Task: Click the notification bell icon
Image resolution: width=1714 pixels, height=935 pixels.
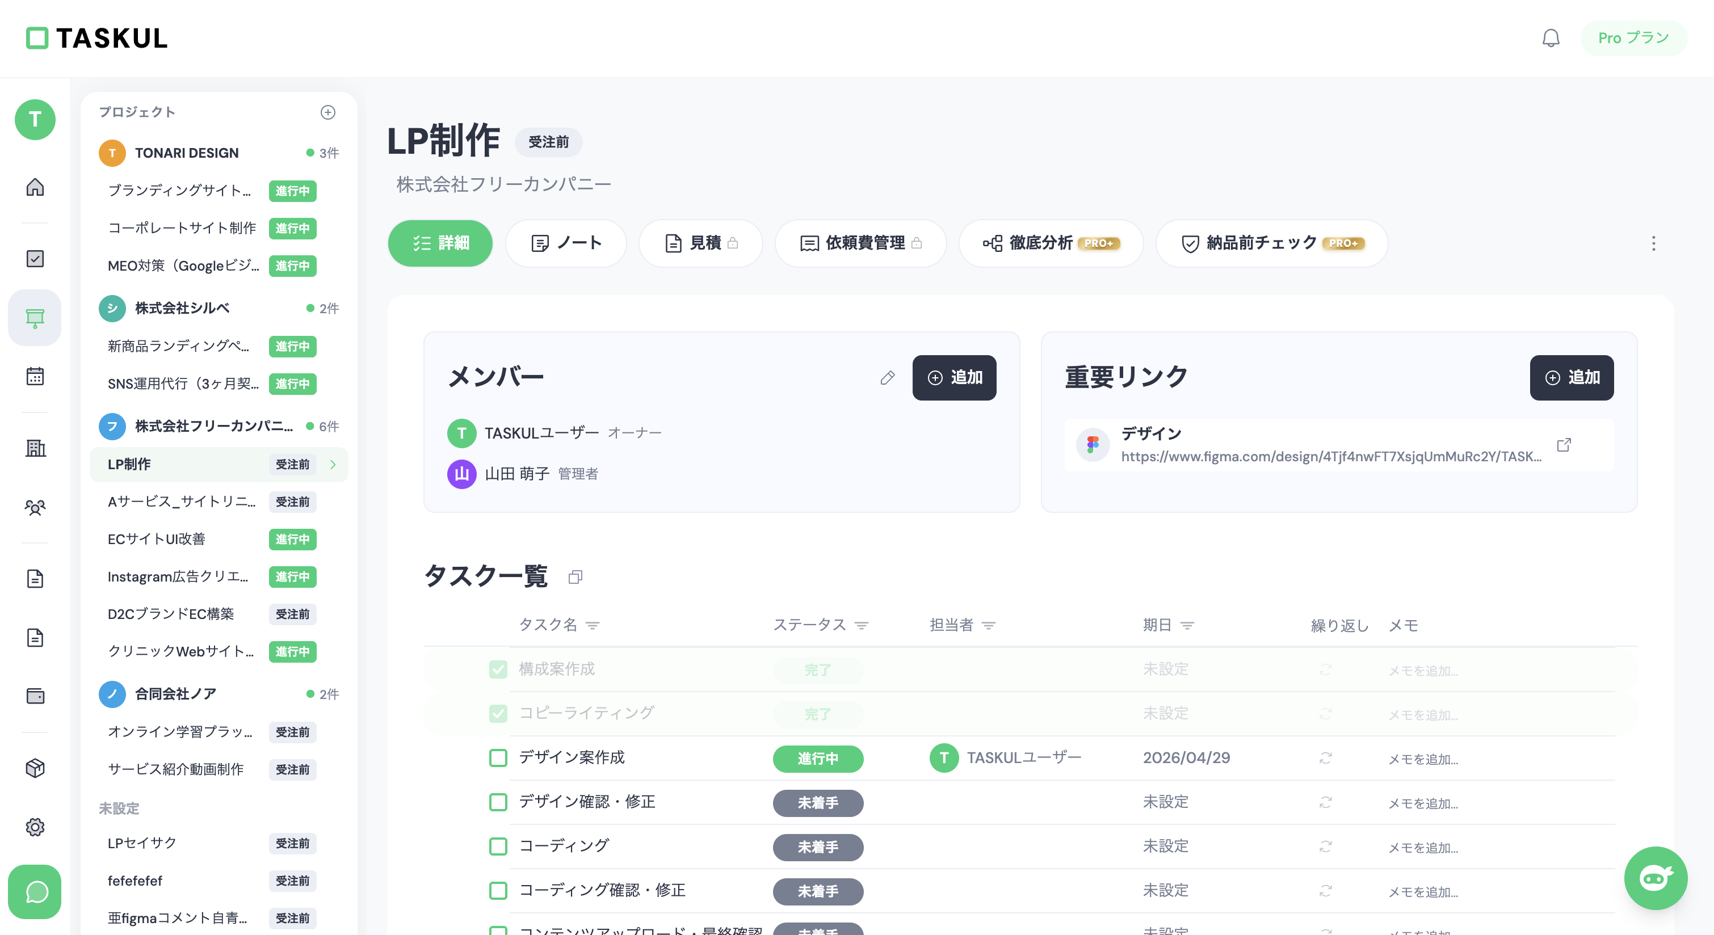Action: 1551,38
